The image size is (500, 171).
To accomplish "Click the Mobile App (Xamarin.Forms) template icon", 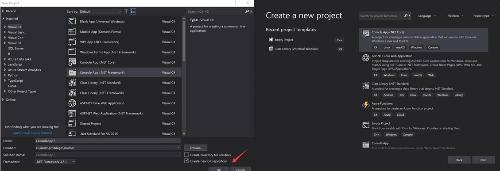I will coord(72,31).
